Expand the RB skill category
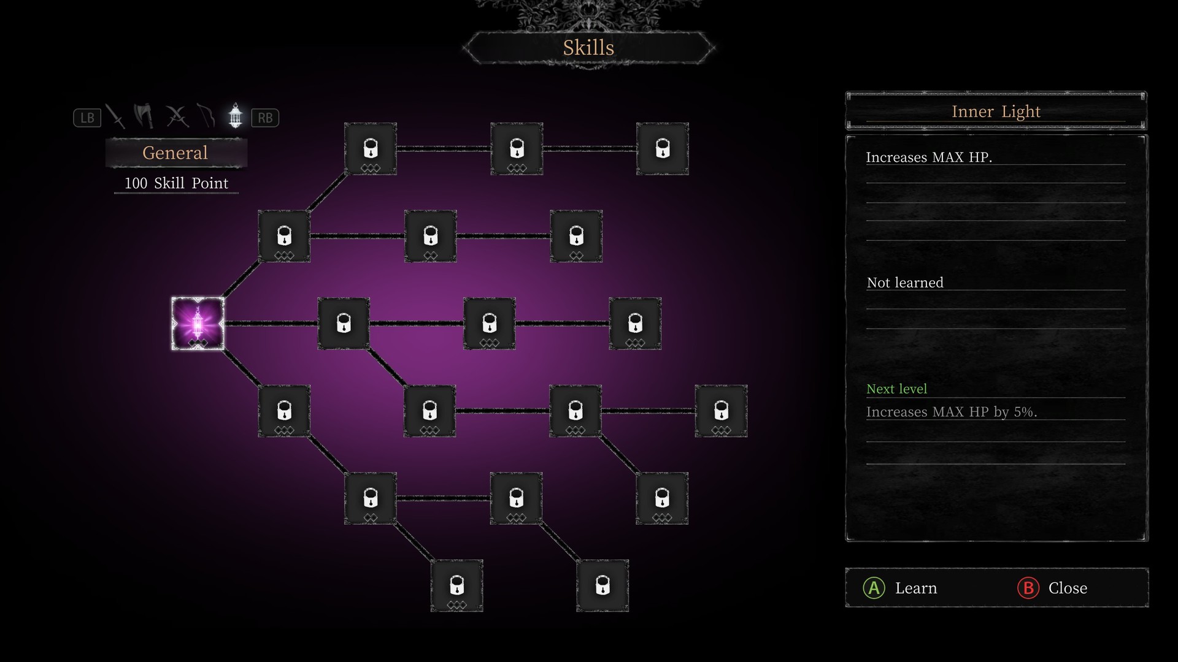Viewport: 1178px width, 662px height. (x=264, y=118)
